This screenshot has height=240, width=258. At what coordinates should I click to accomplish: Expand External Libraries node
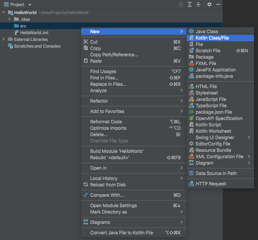click(3, 39)
